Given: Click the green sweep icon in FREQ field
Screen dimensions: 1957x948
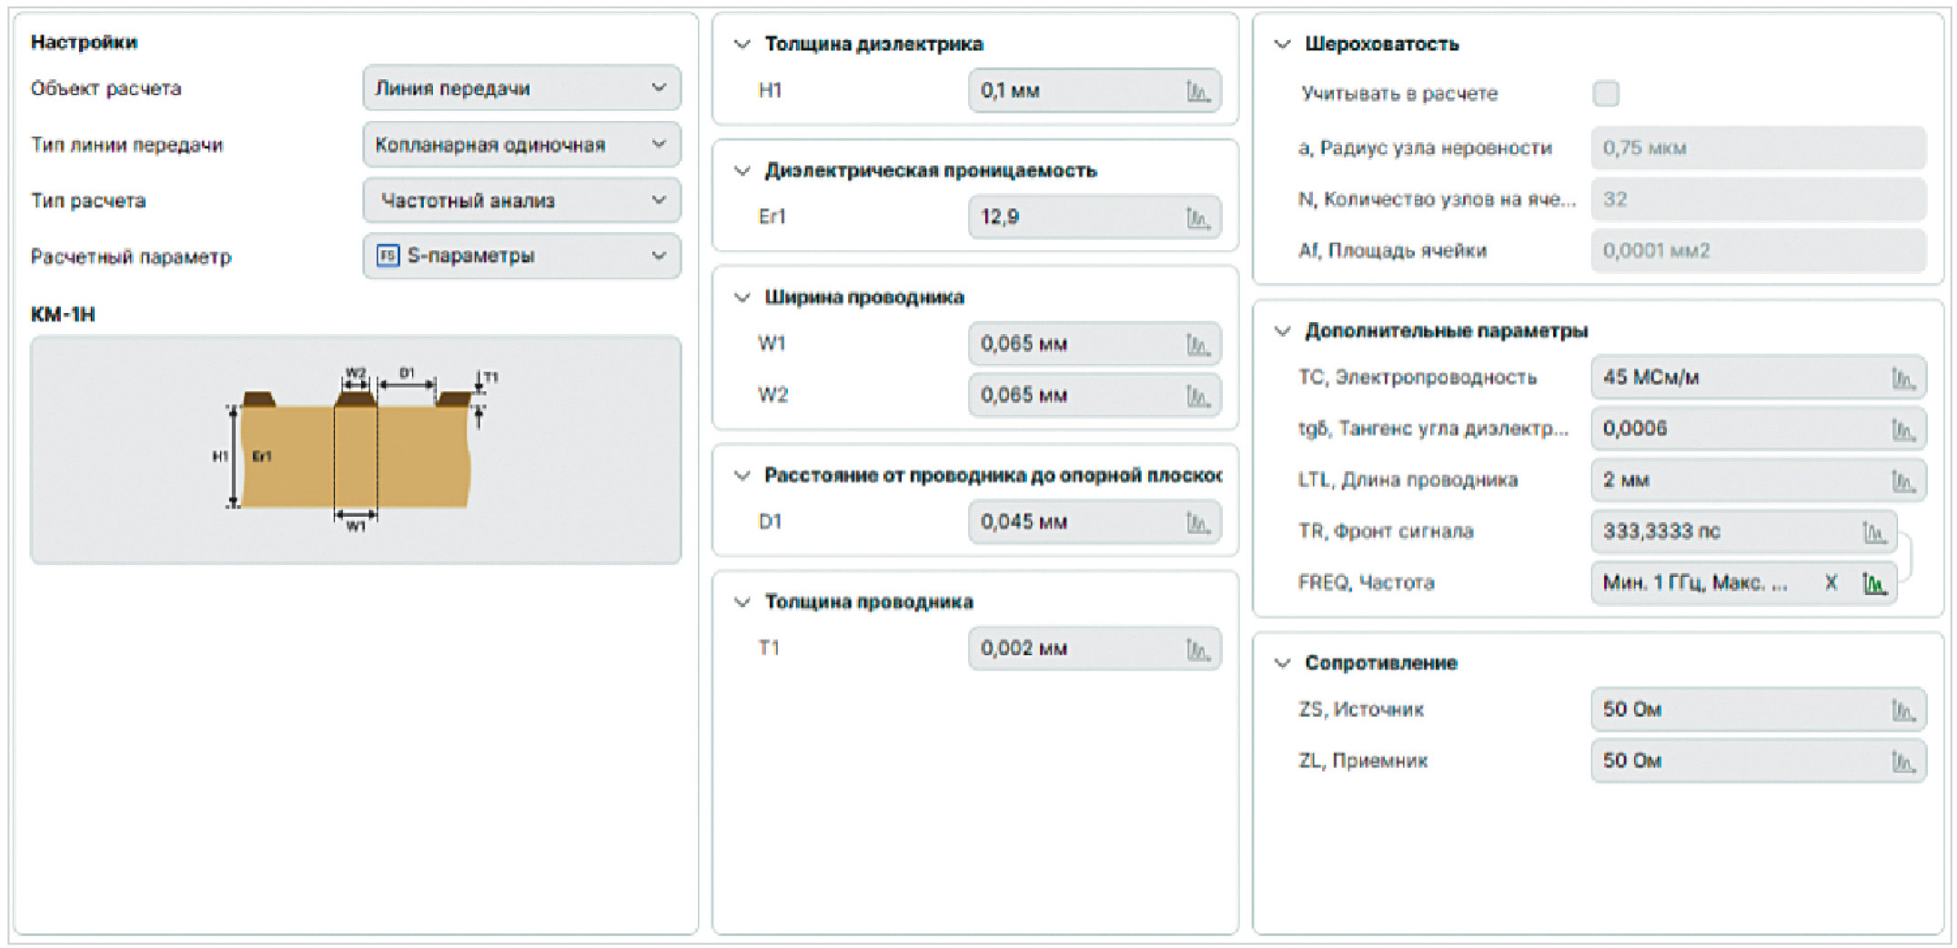Looking at the screenshot, I should point(1874,583).
